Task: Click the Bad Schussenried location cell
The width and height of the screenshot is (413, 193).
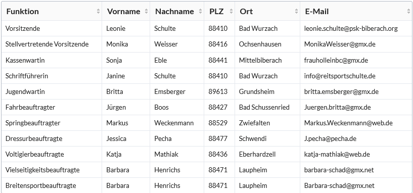Action: (x=267, y=107)
